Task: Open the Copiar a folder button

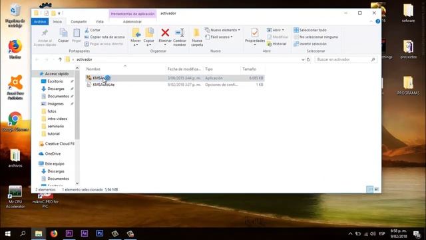Action: pos(149,37)
